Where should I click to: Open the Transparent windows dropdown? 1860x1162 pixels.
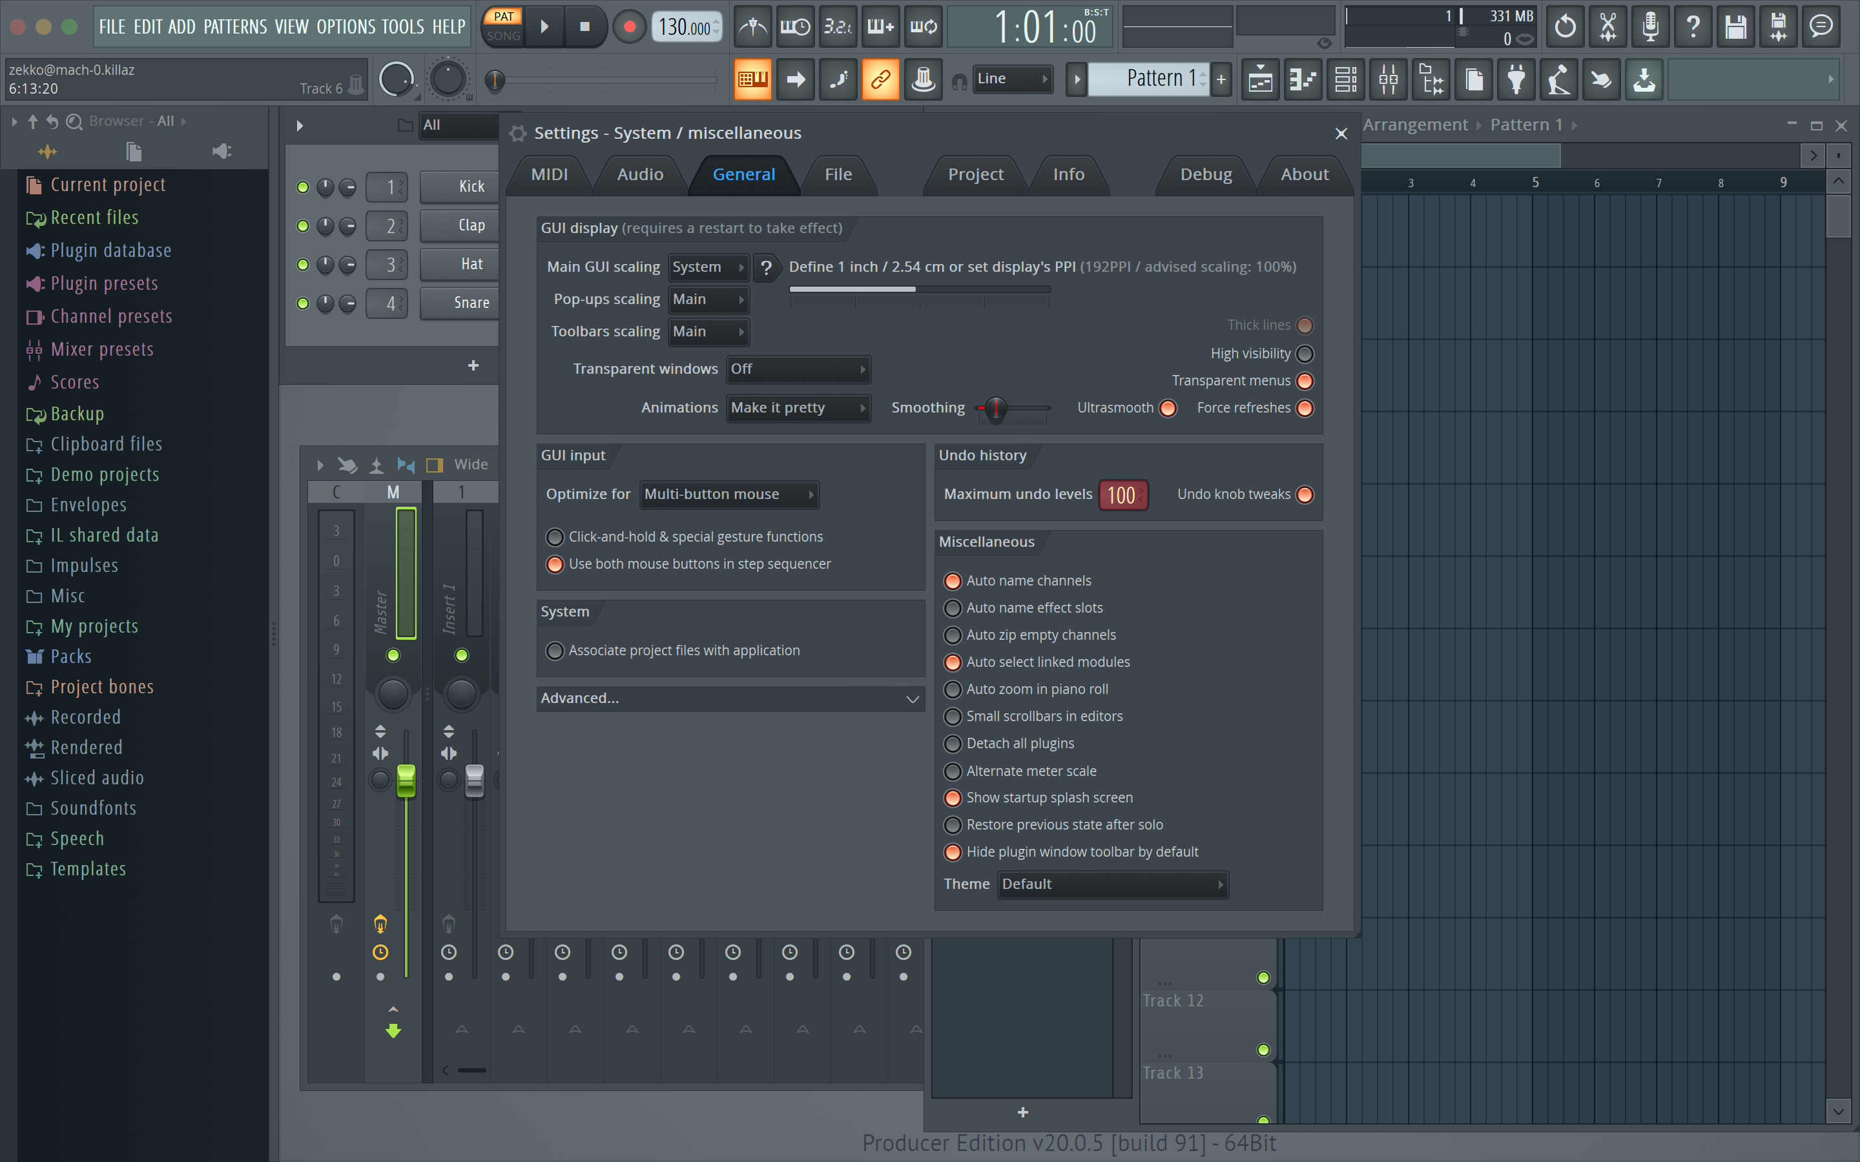click(798, 370)
